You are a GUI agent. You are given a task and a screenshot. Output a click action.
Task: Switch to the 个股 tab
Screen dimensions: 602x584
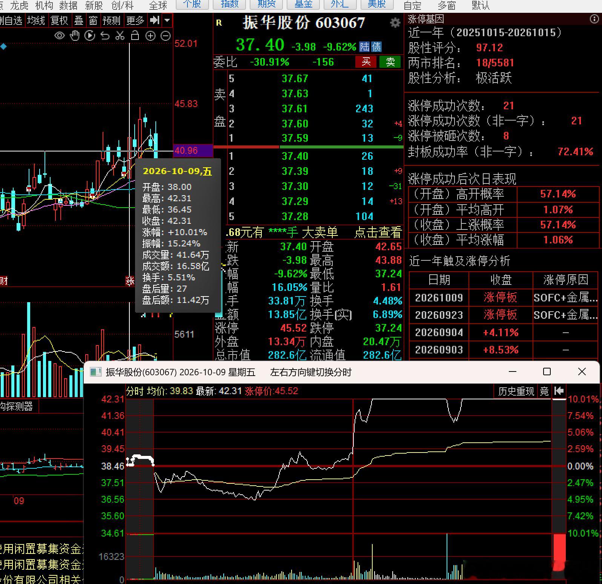pos(192,4)
